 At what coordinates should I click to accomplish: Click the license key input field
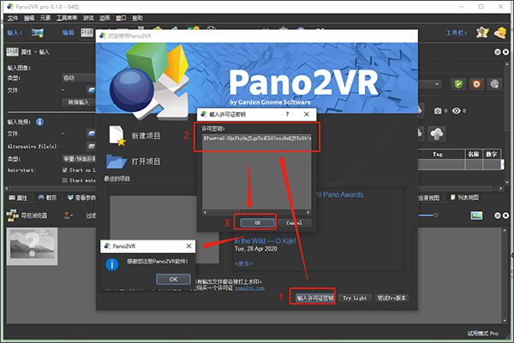click(x=256, y=137)
